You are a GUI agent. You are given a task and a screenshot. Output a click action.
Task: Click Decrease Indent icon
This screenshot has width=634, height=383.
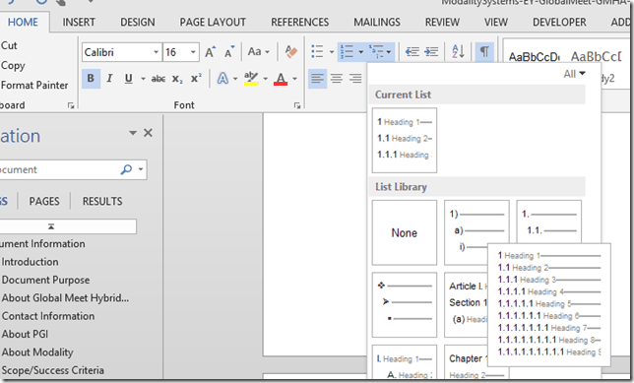click(x=412, y=52)
